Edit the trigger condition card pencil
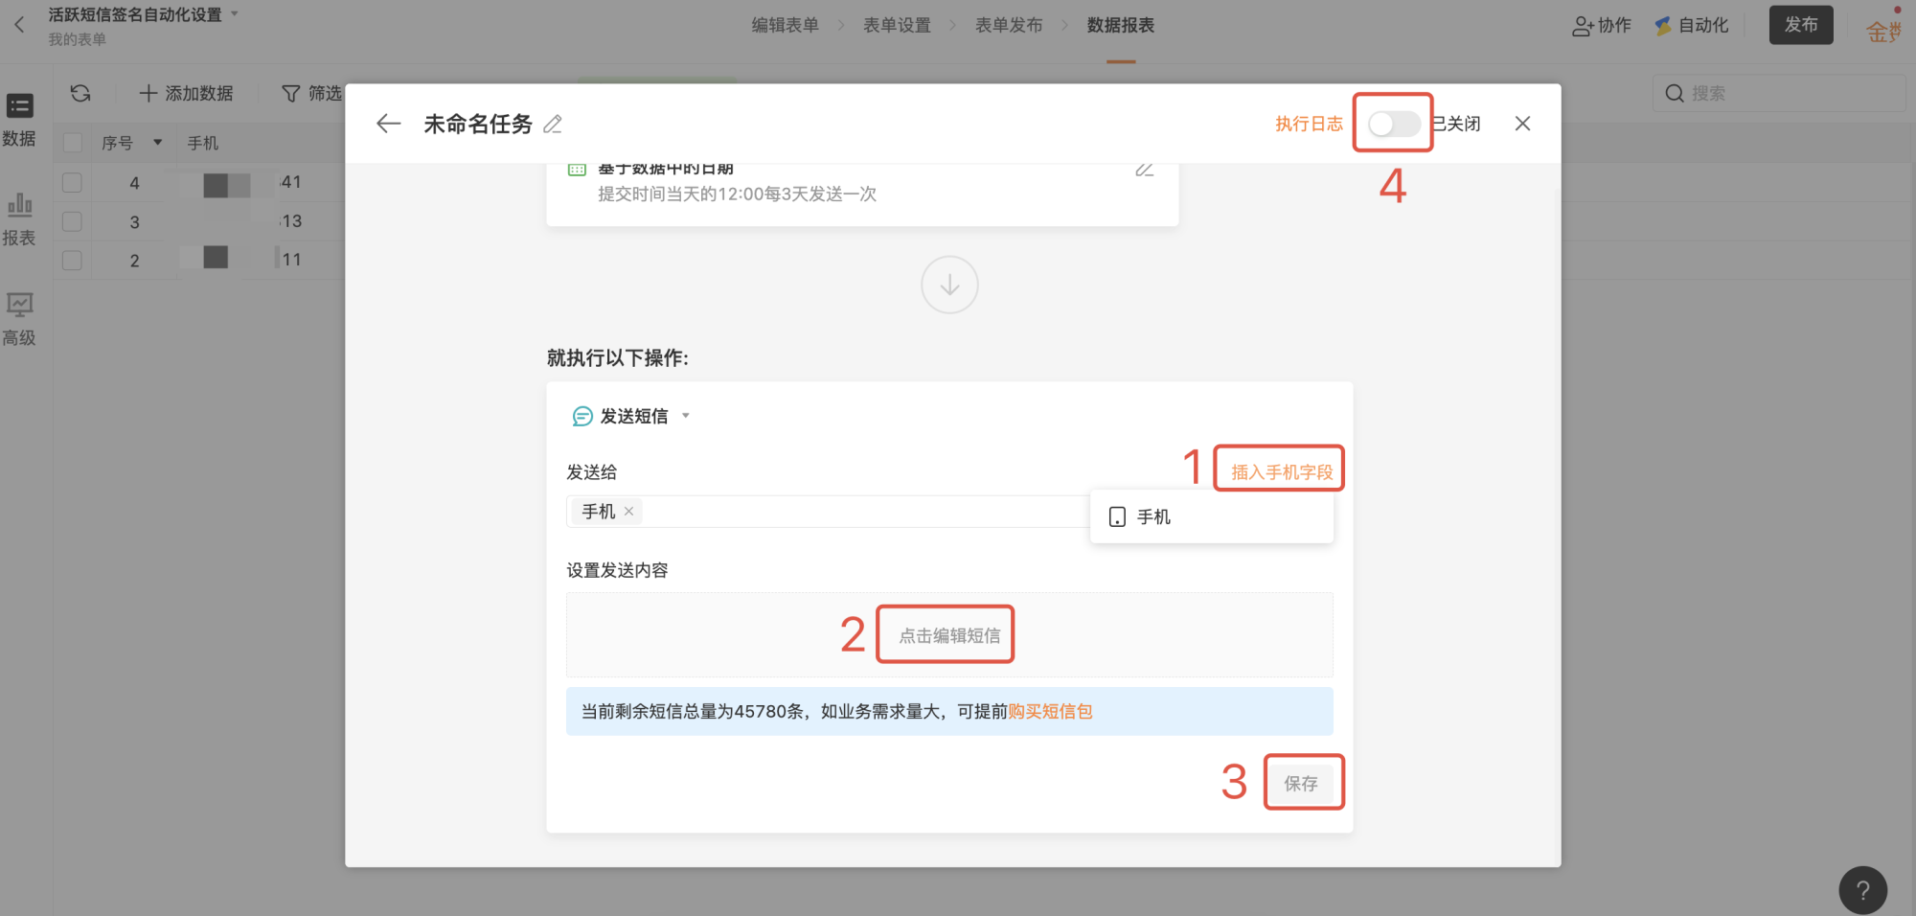Image resolution: width=1916 pixels, height=916 pixels. click(1144, 170)
